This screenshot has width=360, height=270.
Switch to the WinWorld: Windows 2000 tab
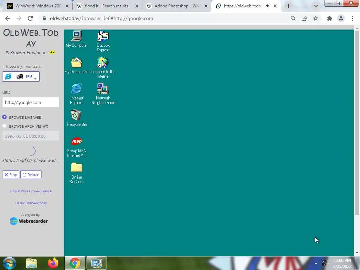(x=38, y=6)
